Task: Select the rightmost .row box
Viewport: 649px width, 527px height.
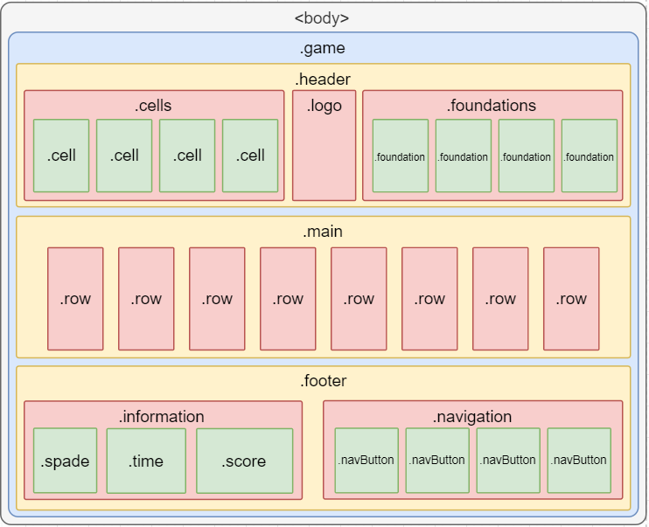Action: [571, 299]
